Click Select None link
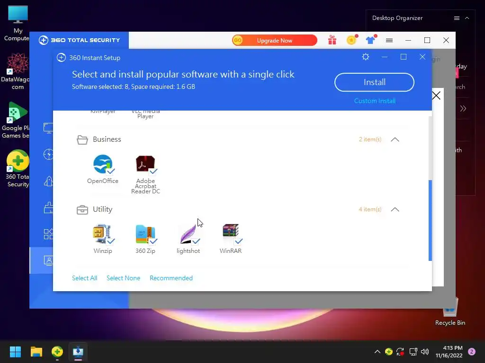485x363 pixels. (124, 278)
